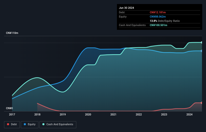Click the CN¥110m y-axis label

[x=12, y=33]
